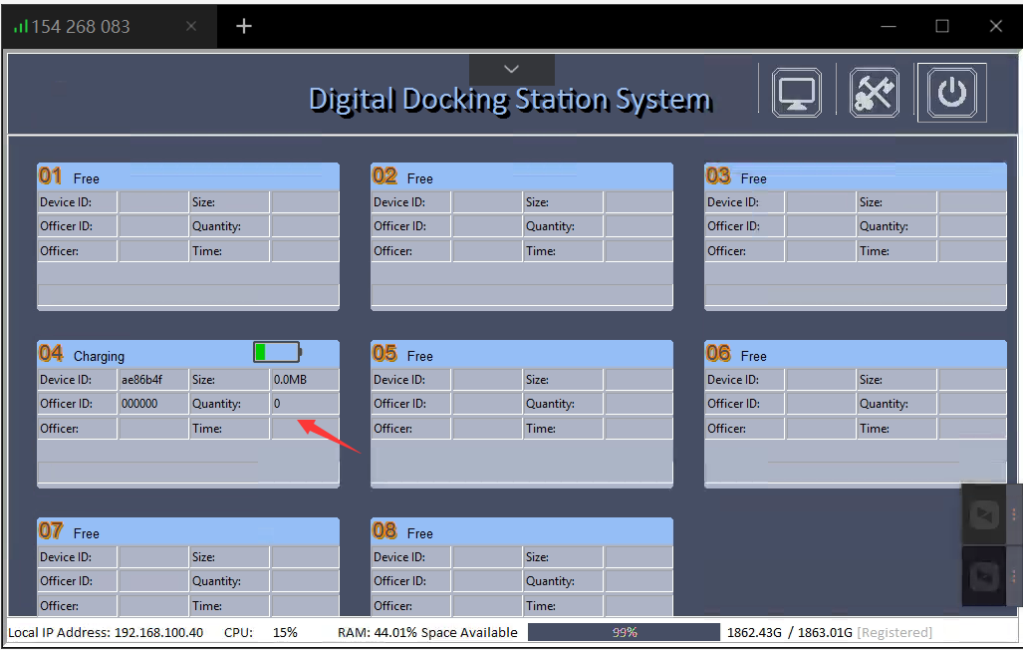Viewport: 1023px width, 650px height.
Task: Click the lower floating video thumbnail icon
Action: click(984, 575)
